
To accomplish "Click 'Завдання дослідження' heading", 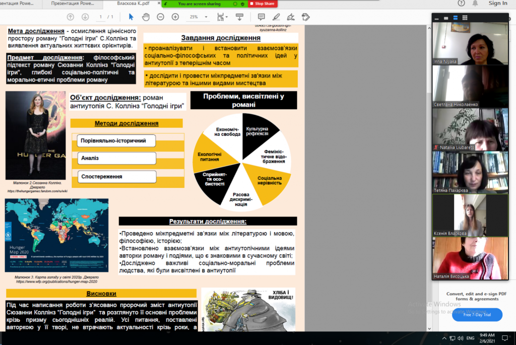I will pos(221,38).
